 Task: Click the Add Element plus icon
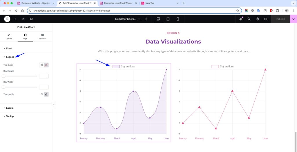15,19
